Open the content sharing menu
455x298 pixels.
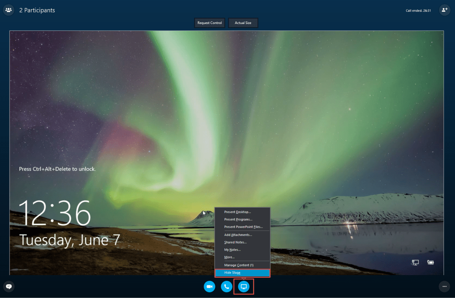[243, 287]
